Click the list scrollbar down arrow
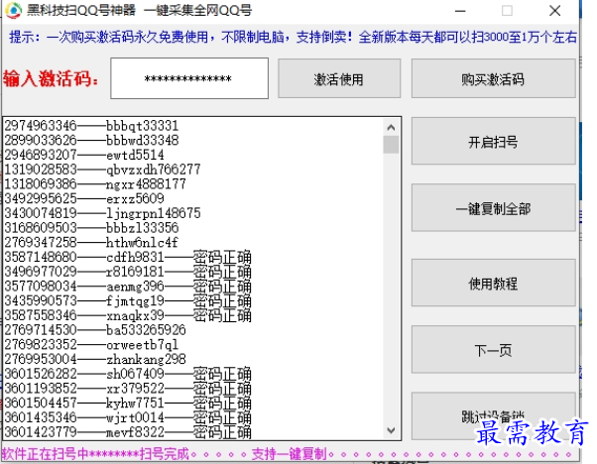 pos(391,430)
